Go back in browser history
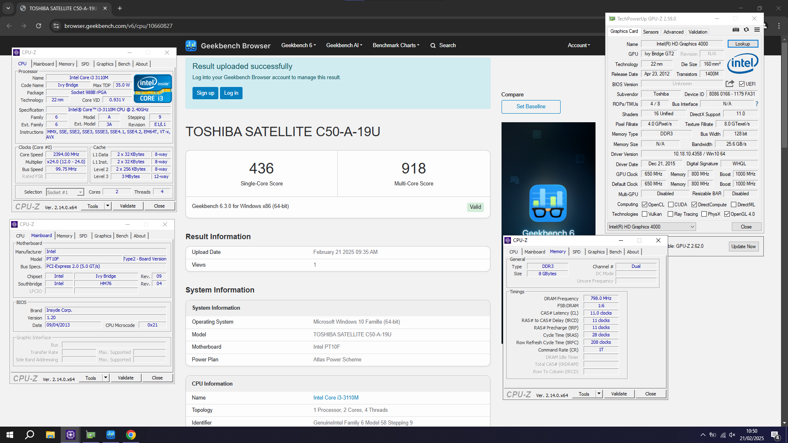The height and width of the screenshot is (443, 788). tap(9, 26)
